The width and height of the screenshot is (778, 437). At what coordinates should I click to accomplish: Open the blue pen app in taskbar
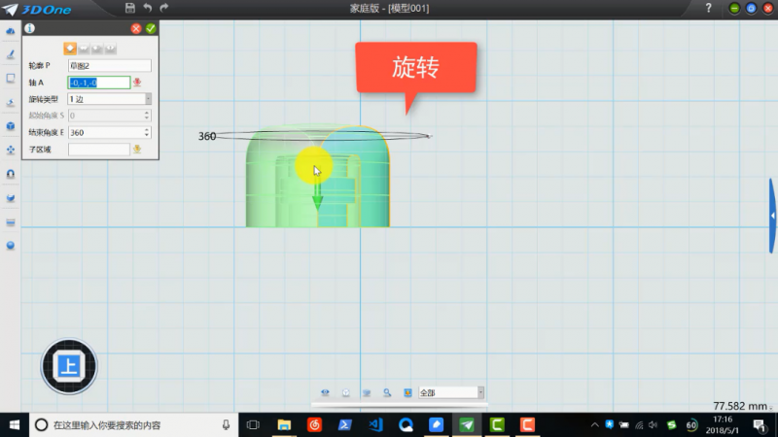pyautogui.click(x=436, y=425)
